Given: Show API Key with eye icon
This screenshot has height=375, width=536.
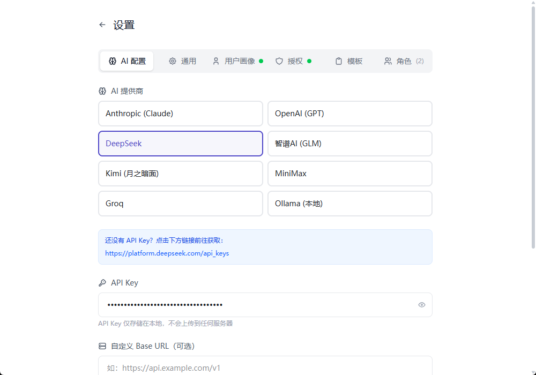Looking at the screenshot, I should [422, 305].
